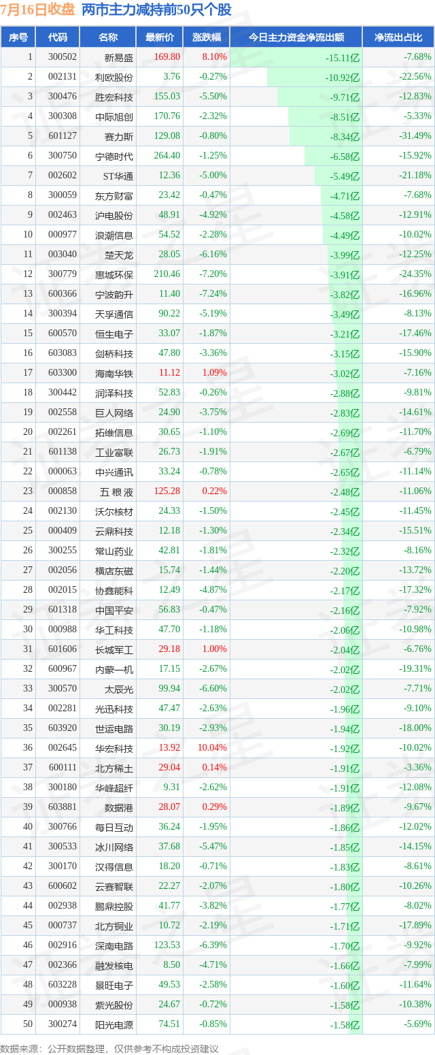Select stock name 北方稀土
The image size is (435, 1055).
114,768
